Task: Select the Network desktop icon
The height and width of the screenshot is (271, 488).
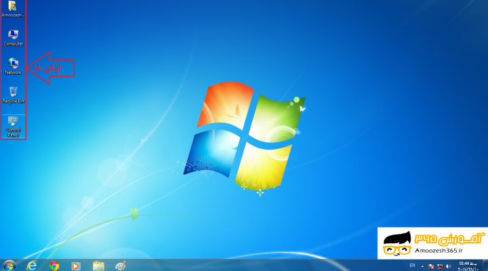Action: coord(13,66)
